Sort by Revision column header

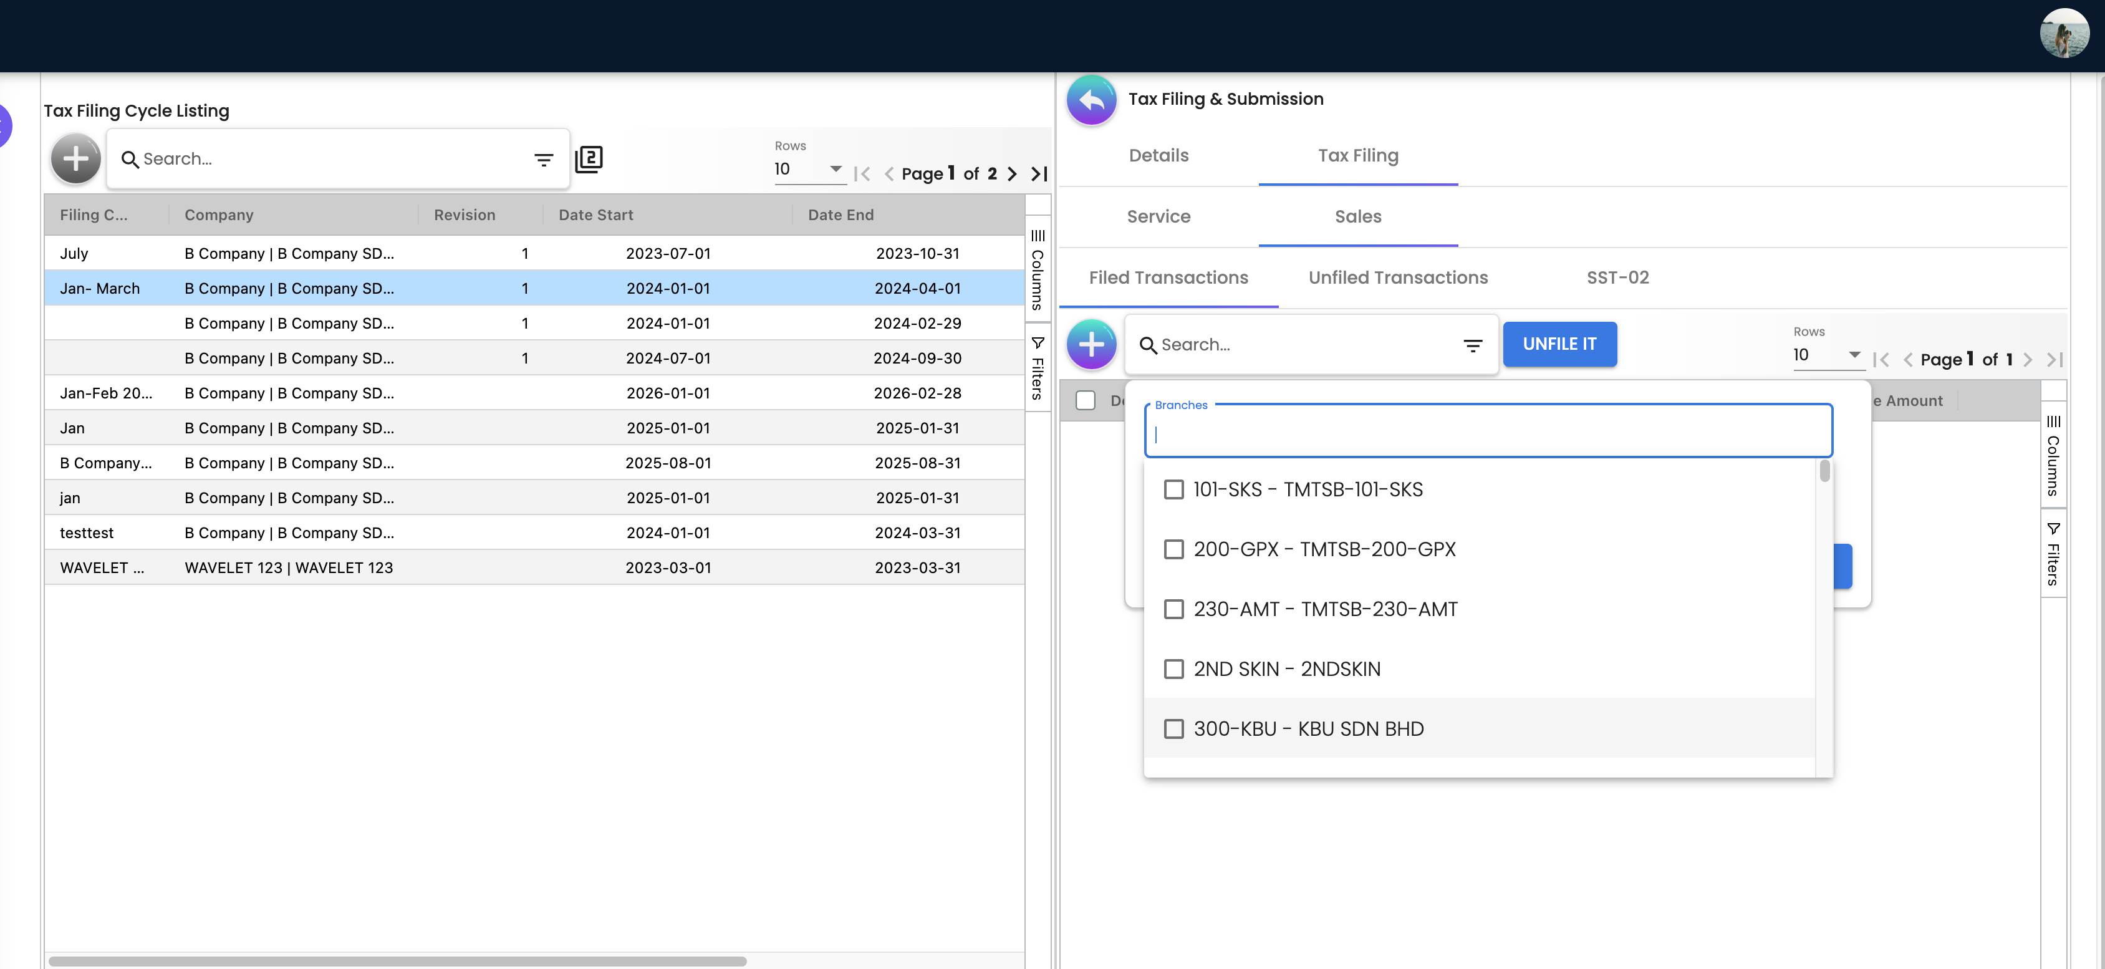(x=464, y=215)
